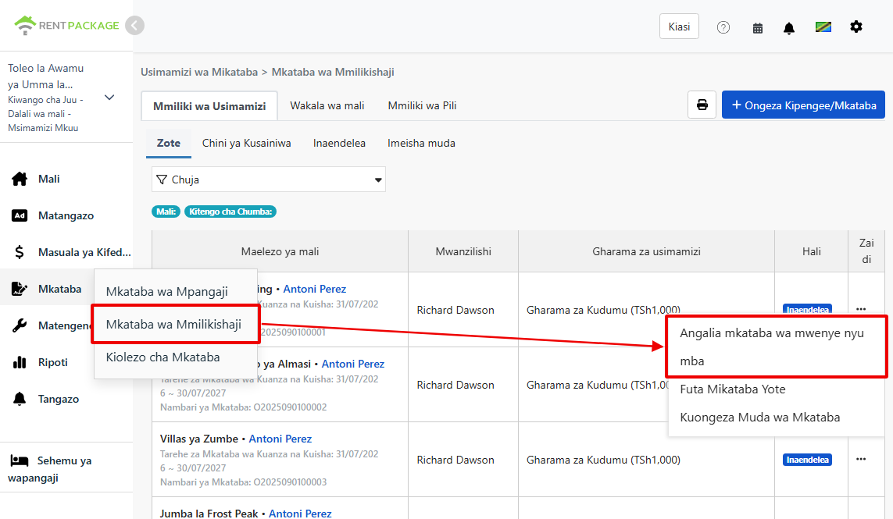Click the Inaendelea badge in Villas ya Zumbe row
893x519 pixels.
tap(807, 459)
